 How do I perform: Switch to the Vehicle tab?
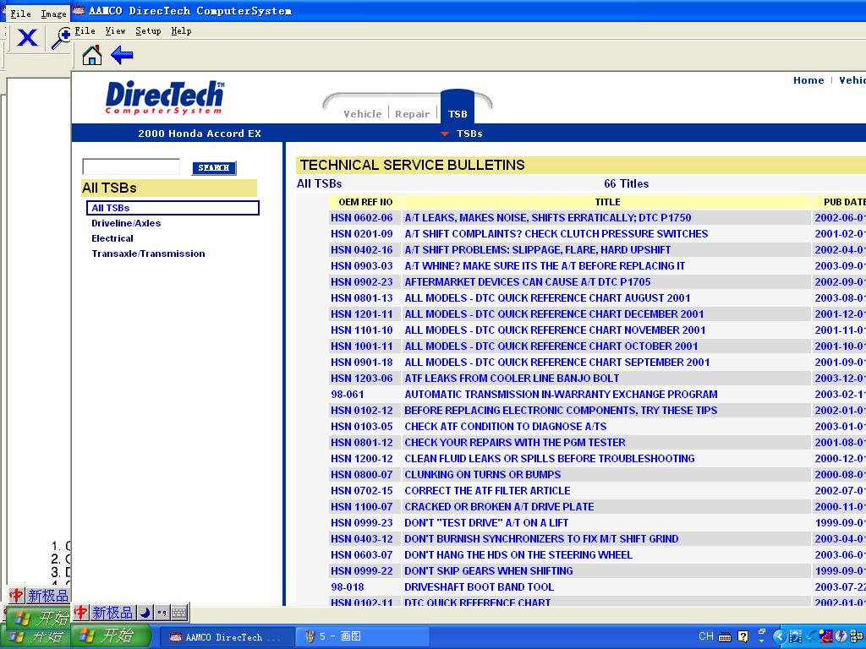(362, 114)
